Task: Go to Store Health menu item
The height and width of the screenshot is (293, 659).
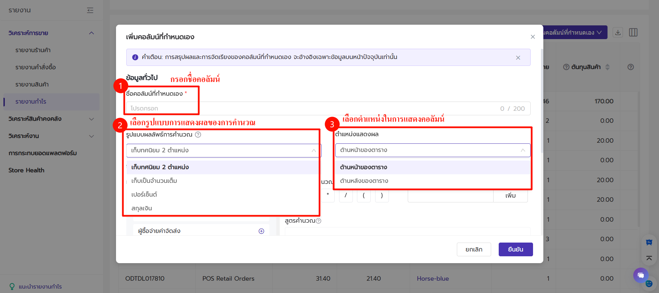Action: [x=26, y=170]
